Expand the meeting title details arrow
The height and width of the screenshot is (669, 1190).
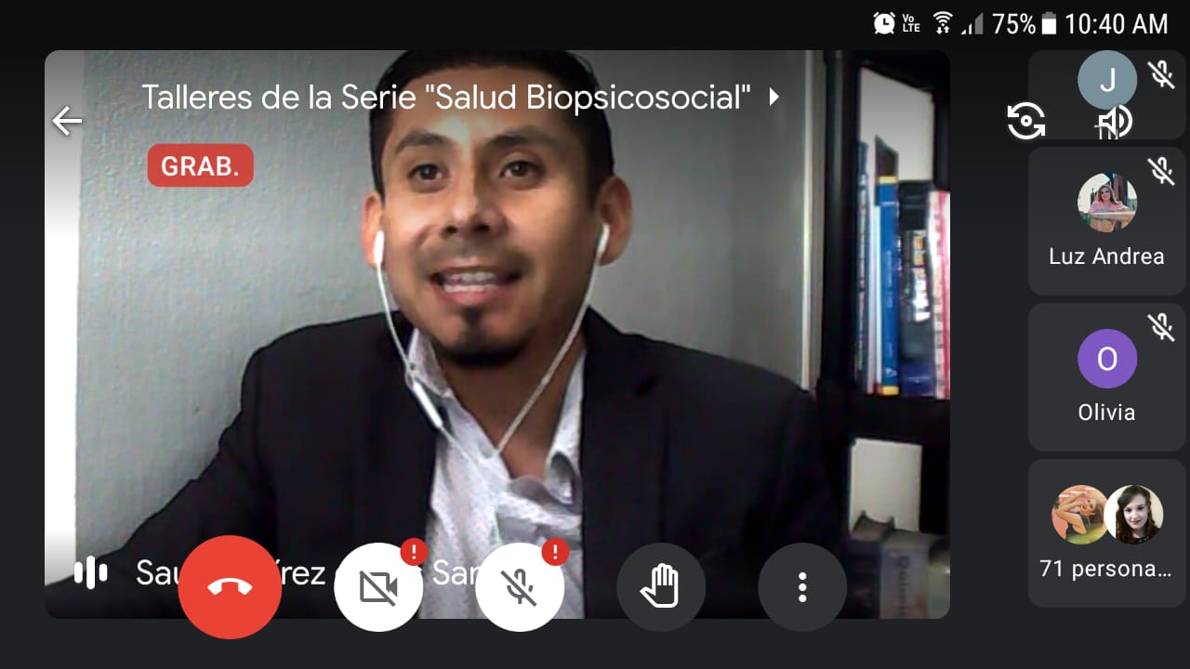click(x=773, y=97)
